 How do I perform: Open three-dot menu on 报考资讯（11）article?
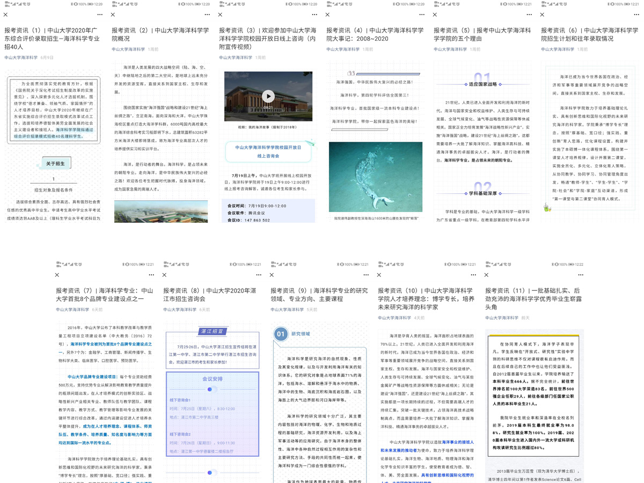point(581,275)
